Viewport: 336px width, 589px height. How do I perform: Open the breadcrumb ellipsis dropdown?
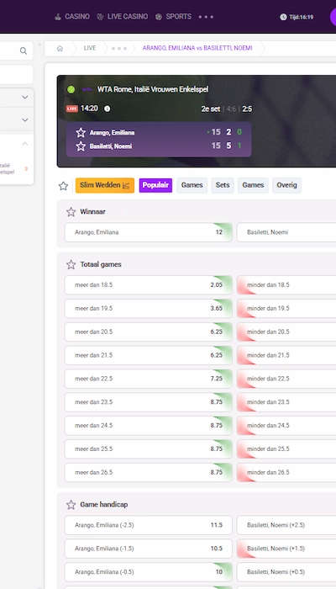pos(119,49)
